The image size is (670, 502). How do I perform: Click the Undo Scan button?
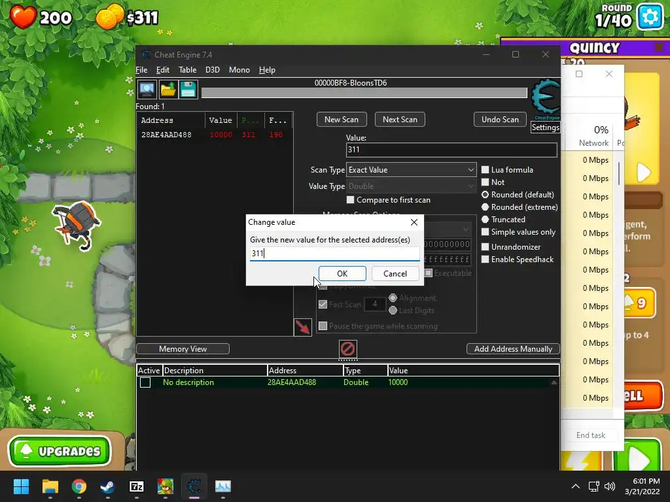[x=500, y=120]
